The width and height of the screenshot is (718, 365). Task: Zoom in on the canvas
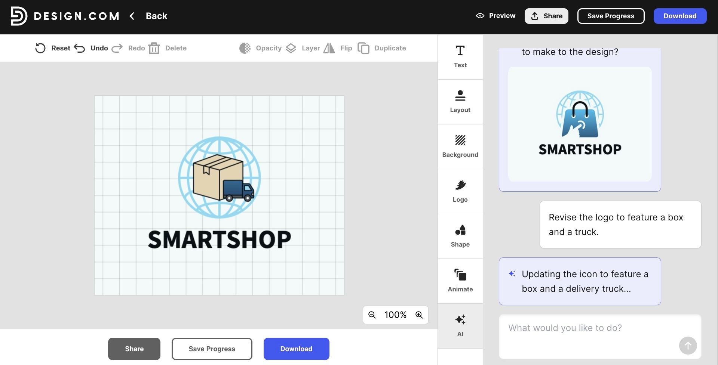pyautogui.click(x=419, y=315)
